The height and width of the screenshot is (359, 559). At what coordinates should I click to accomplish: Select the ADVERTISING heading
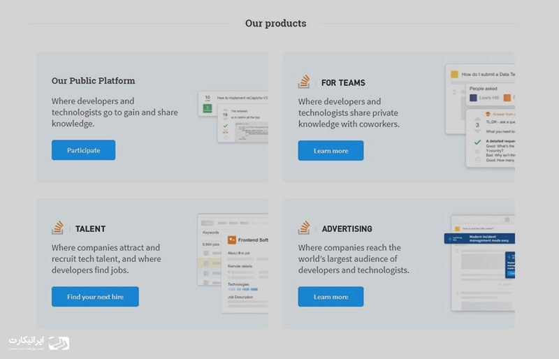[x=347, y=229]
